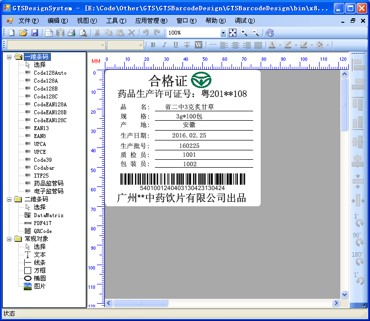This screenshot has width=370, height=321.
Task: Toggle bold text formatting
Action: [153, 45]
